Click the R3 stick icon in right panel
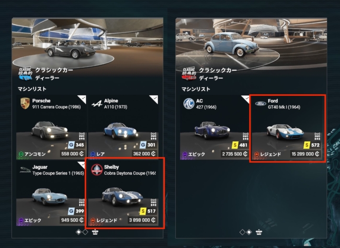 point(259,232)
